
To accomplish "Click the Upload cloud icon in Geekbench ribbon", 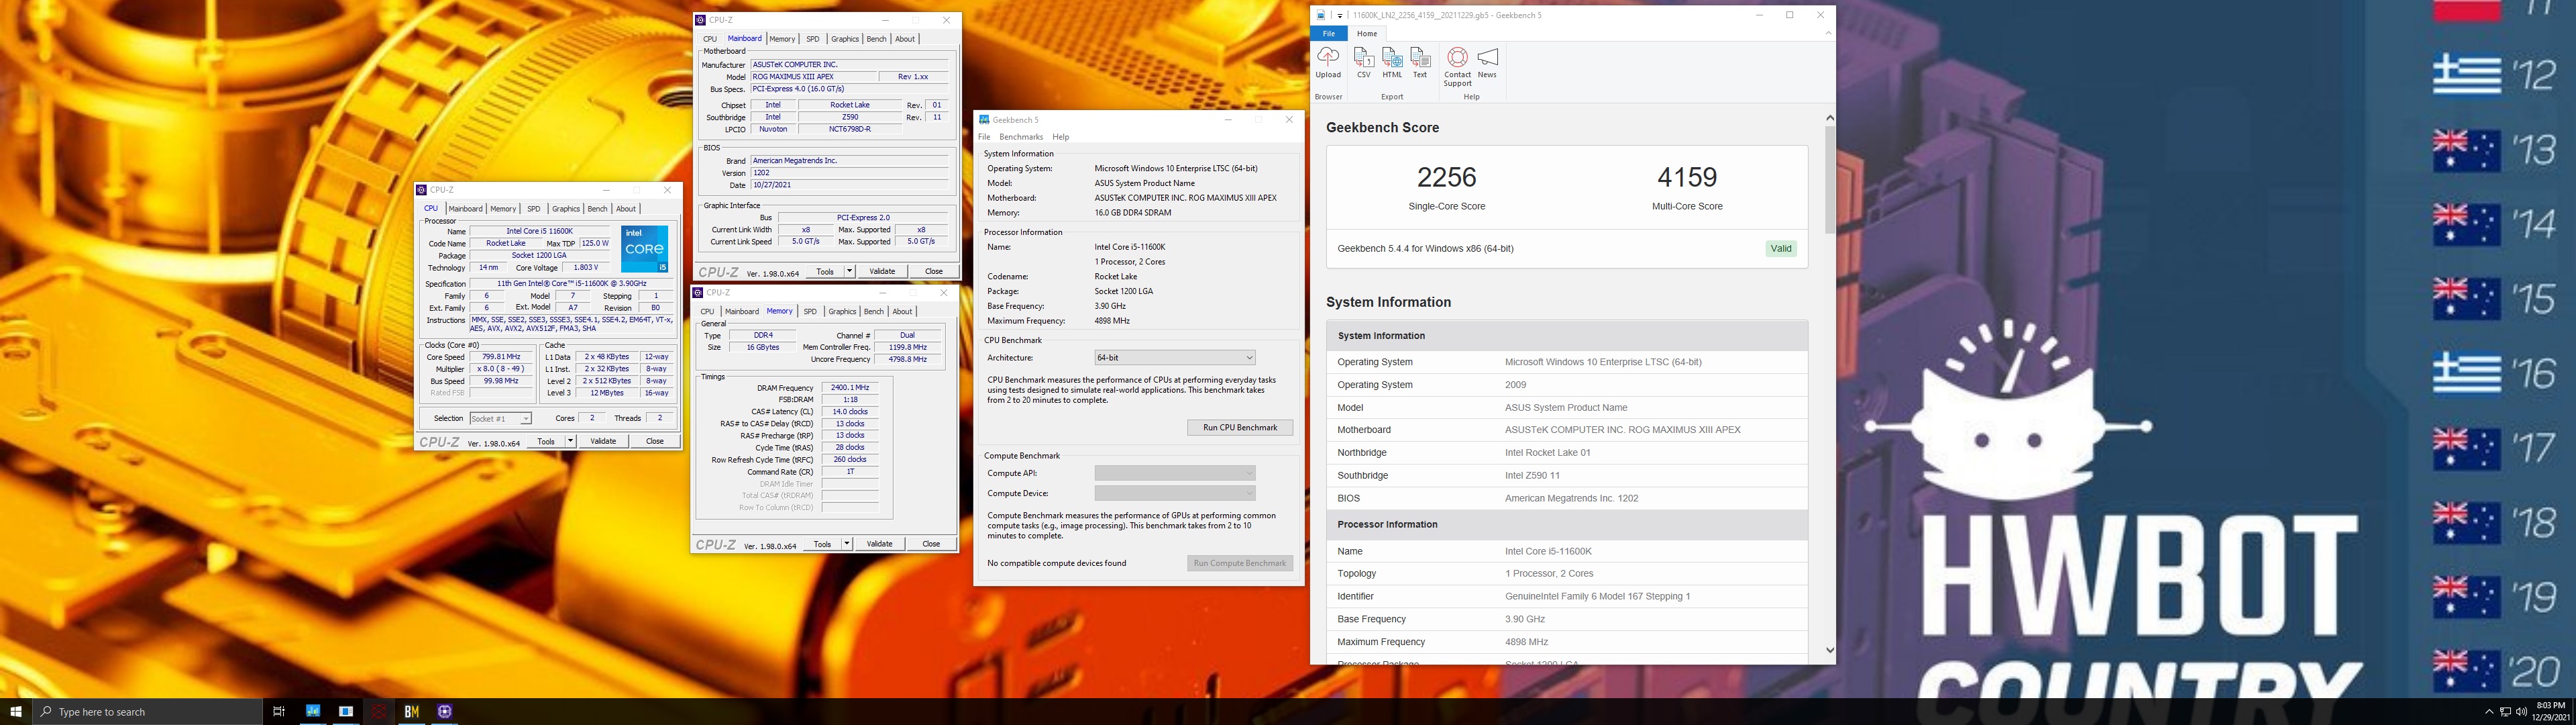I will click(1328, 56).
